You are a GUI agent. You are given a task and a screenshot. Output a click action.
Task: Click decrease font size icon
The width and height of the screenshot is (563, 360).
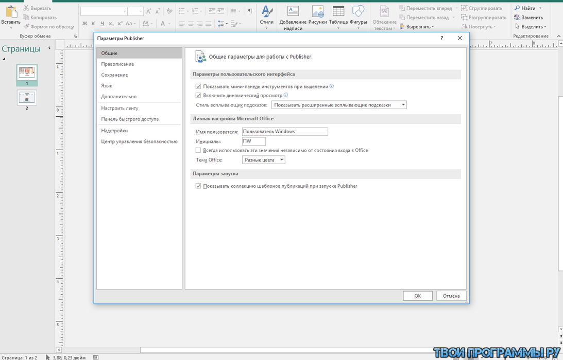(157, 11)
